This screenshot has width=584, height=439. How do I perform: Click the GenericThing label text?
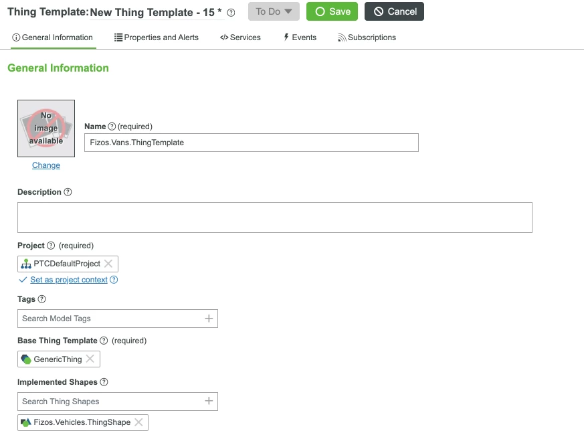58,359
